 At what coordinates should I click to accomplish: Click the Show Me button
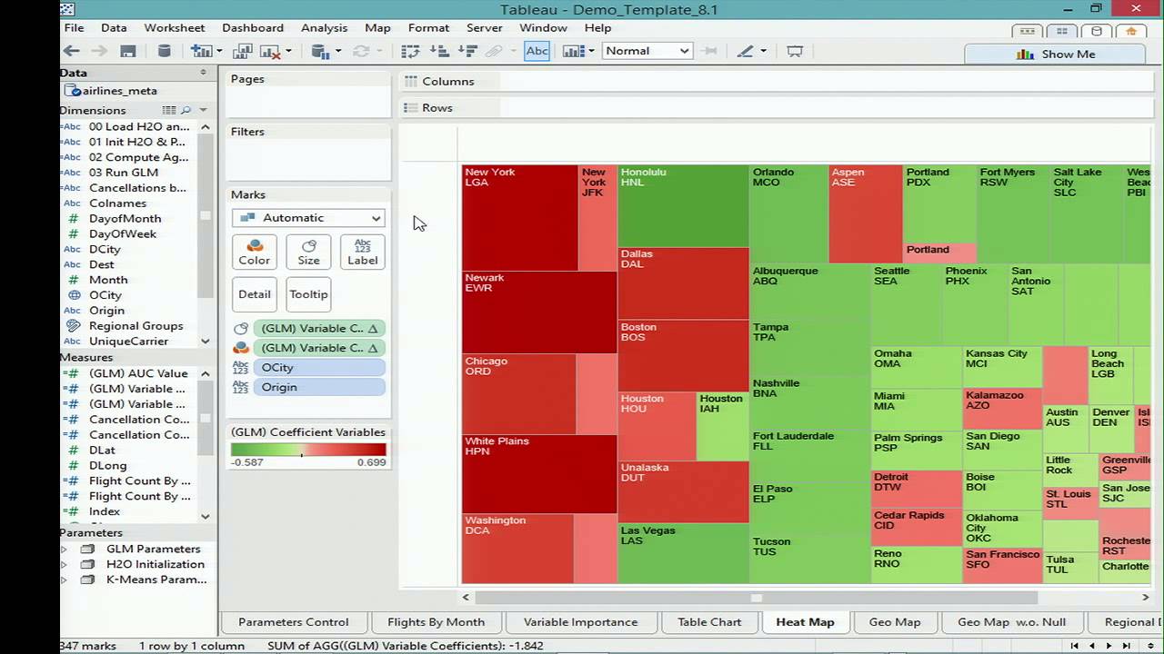pyautogui.click(x=1055, y=54)
